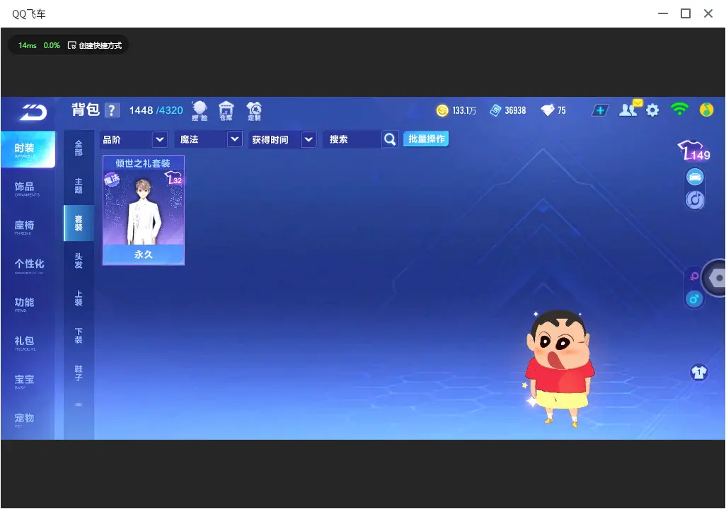This screenshot has width=726, height=509.
Task: Click the shirt preset icon numbered 1
Action: [x=699, y=372]
